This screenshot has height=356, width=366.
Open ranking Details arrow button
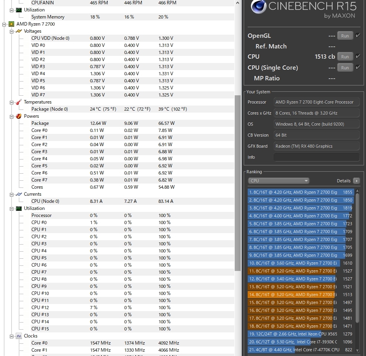tap(357, 181)
